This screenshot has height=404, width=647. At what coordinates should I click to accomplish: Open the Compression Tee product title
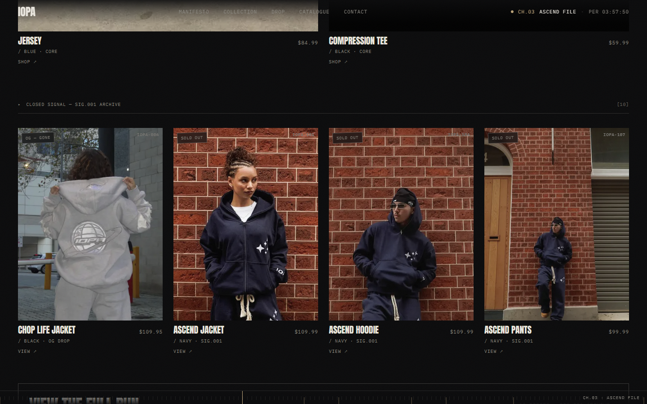point(358,41)
